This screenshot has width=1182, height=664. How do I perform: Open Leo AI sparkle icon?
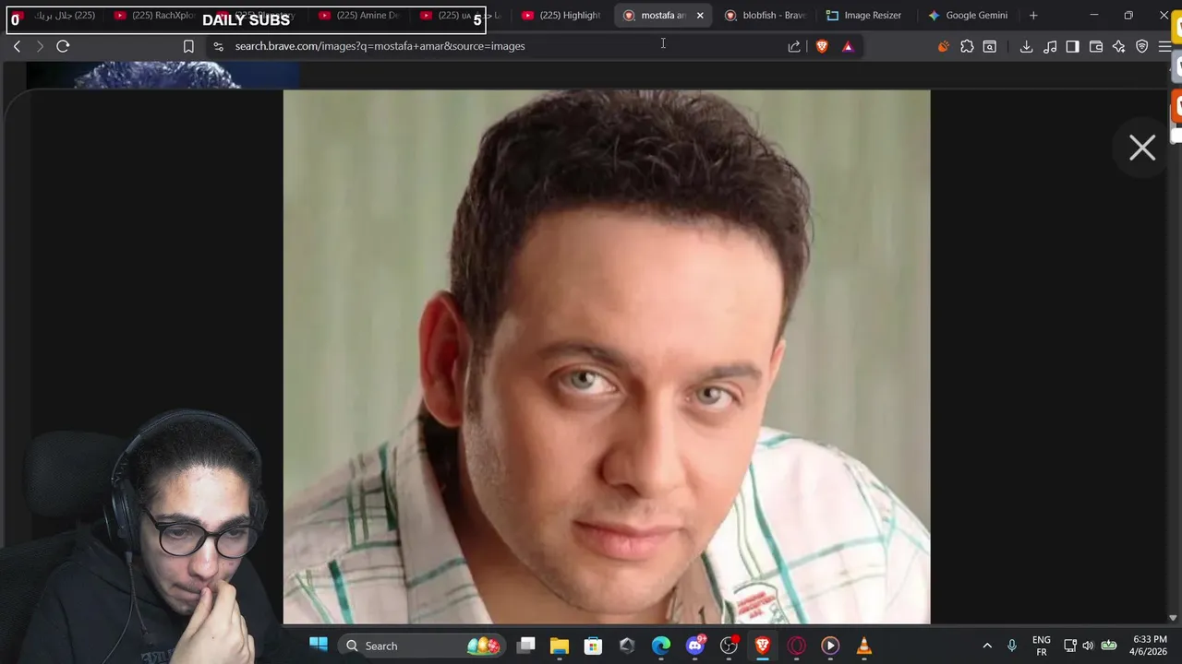[1119, 46]
